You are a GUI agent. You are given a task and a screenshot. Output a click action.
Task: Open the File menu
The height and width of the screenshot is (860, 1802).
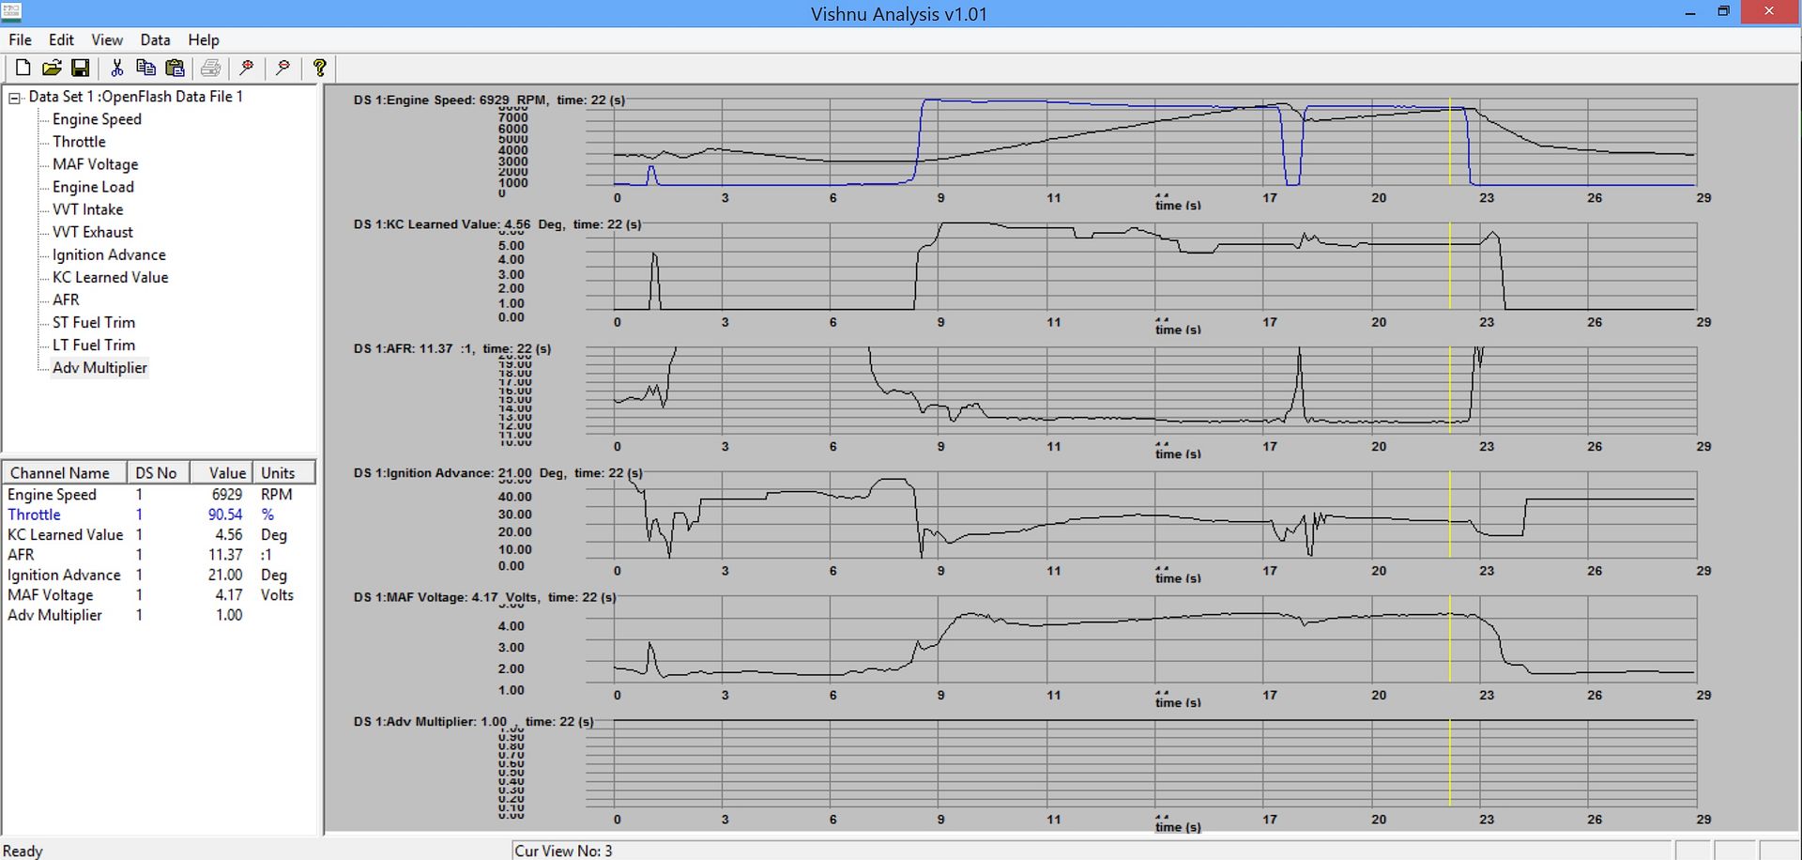pyautogui.click(x=20, y=39)
